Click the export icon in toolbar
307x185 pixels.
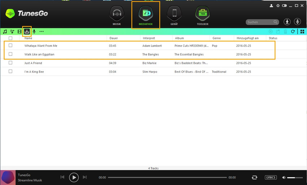coord(278,31)
